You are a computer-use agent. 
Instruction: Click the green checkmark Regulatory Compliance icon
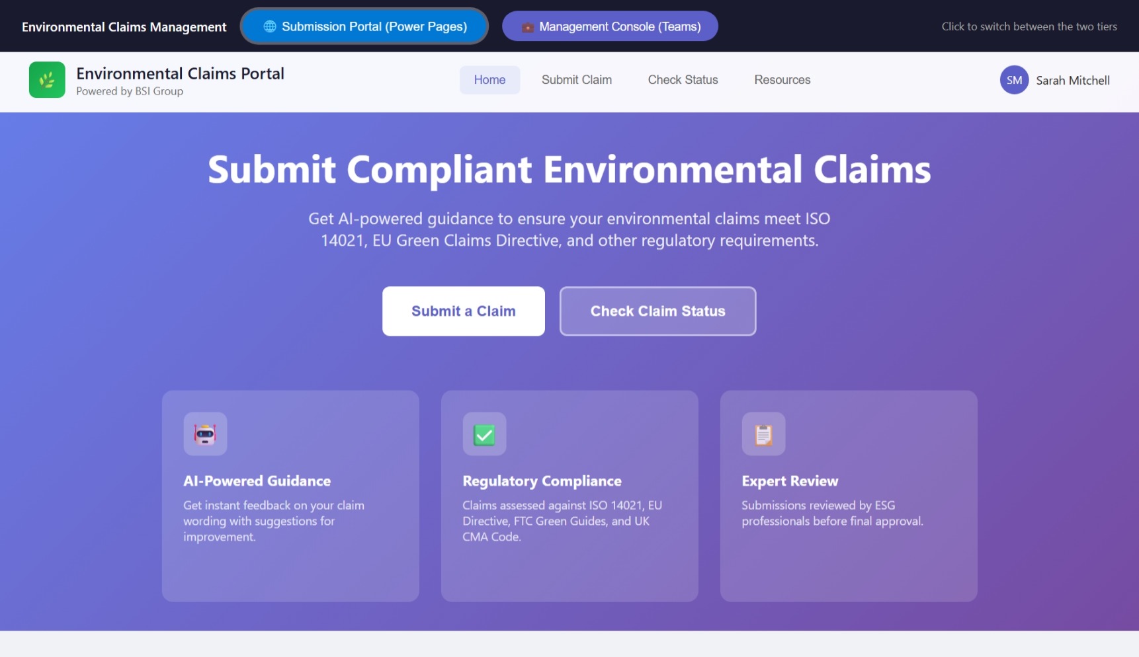pos(484,434)
